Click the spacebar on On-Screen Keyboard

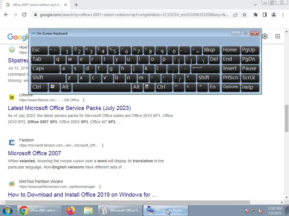tap(102, 87)
